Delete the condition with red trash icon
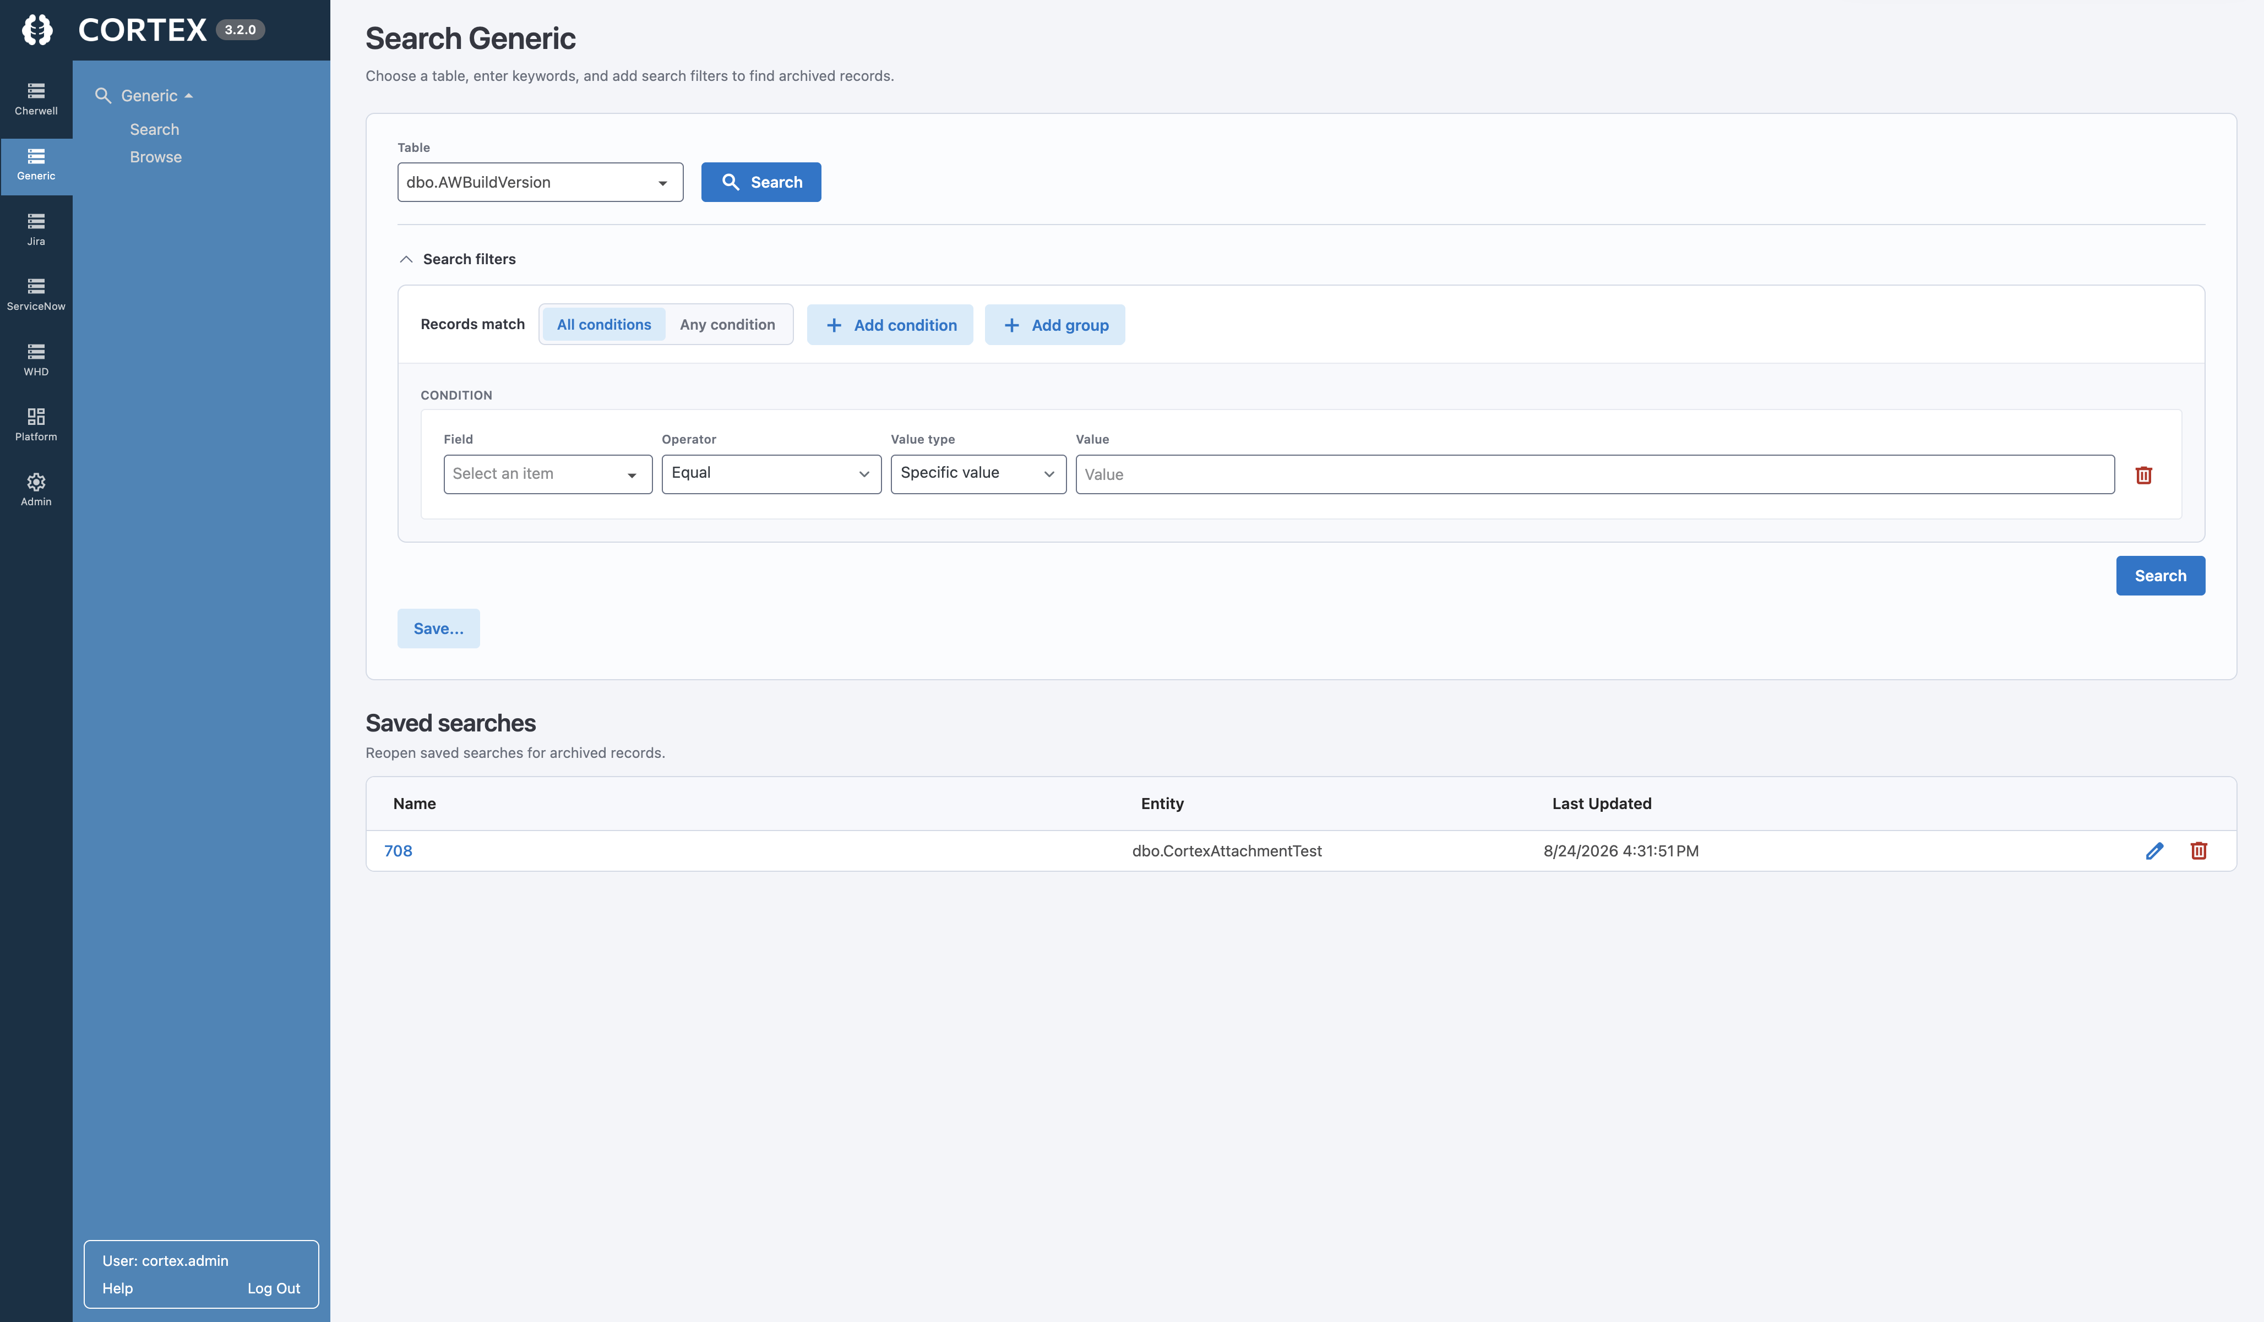 [x=2143, y=475]
